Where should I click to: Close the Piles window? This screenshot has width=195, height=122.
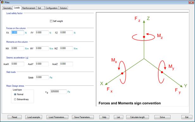[191, 2]
